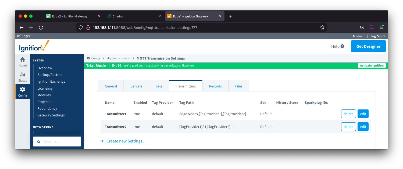Delete the Transmitter1 entry
The height and width of the screenshot is (169, 403).
coord(348,114)
